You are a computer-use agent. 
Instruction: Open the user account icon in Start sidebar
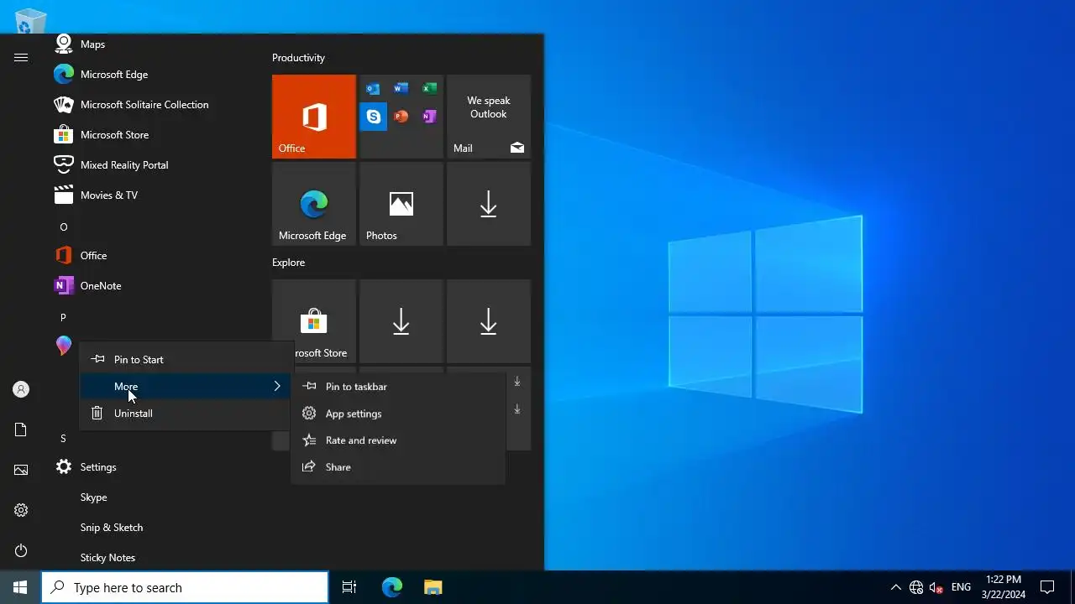click(21, 389)
